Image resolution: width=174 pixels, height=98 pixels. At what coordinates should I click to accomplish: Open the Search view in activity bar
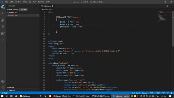click(3, 13)
